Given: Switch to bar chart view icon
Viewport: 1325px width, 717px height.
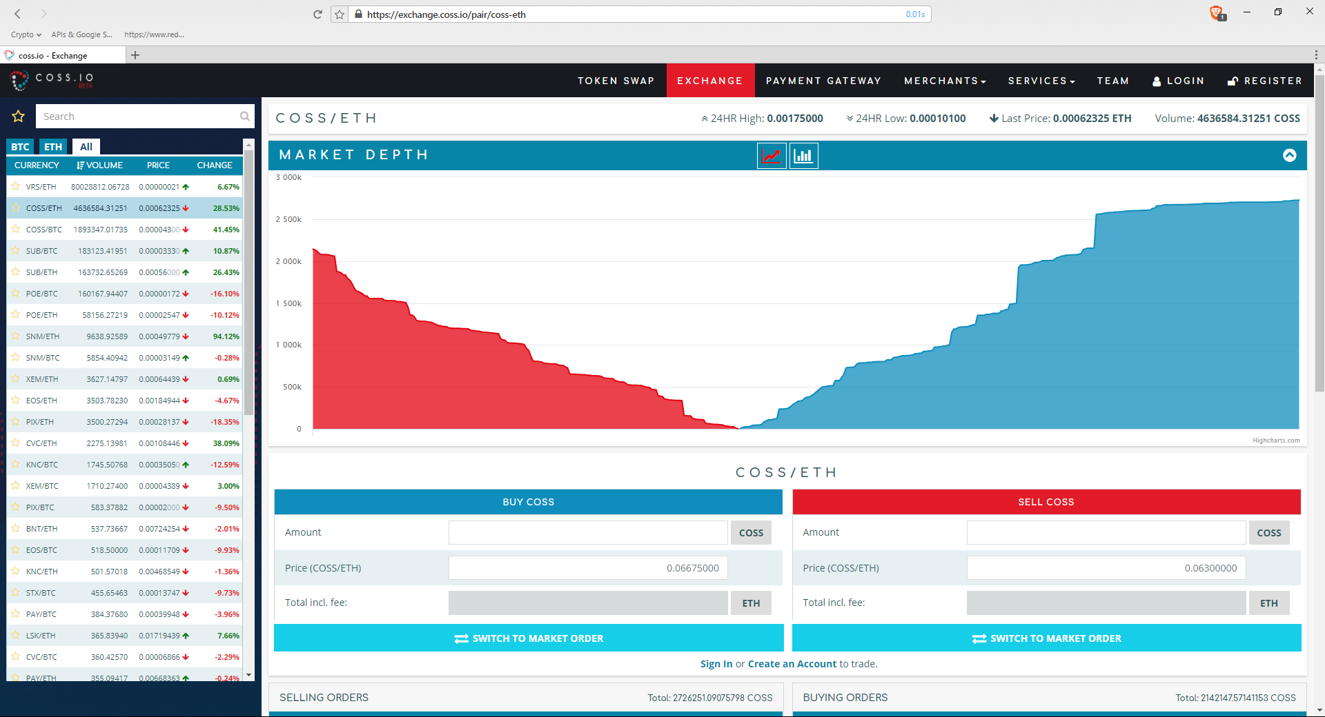Looking at the screenshot, I should pos(803,156).
